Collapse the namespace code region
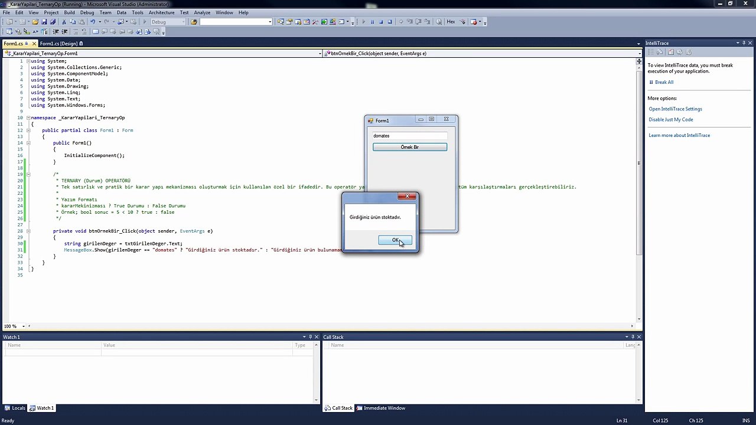Viewport: 756px width, 425px height. 28,118
